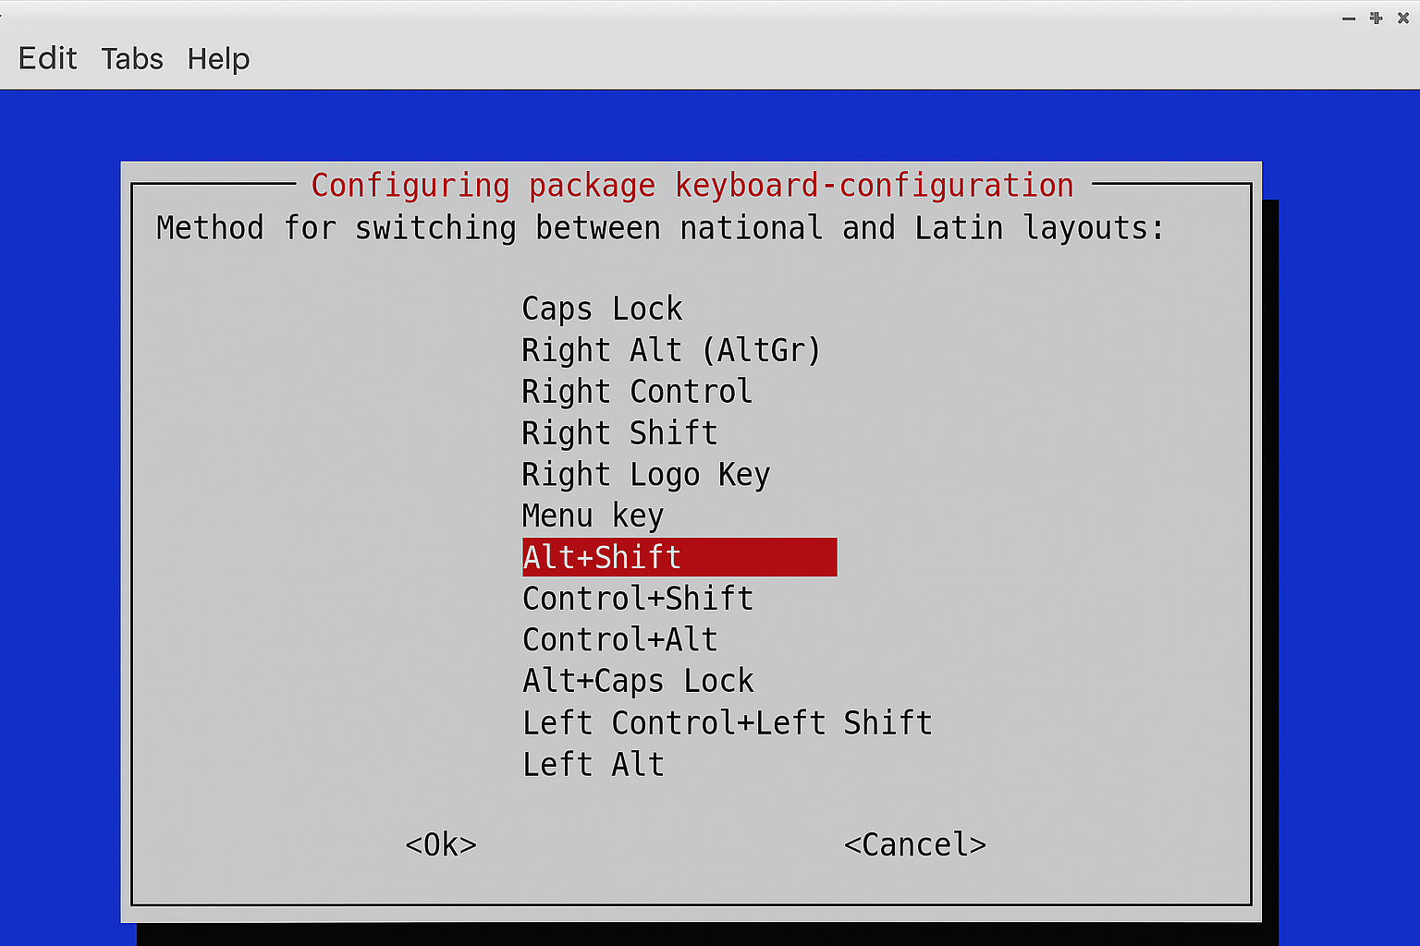Viewport: 1420px width, 946px height.
Task: Choose the Control+Alt option
Action: pyautogui.click(x=618, y=638)
